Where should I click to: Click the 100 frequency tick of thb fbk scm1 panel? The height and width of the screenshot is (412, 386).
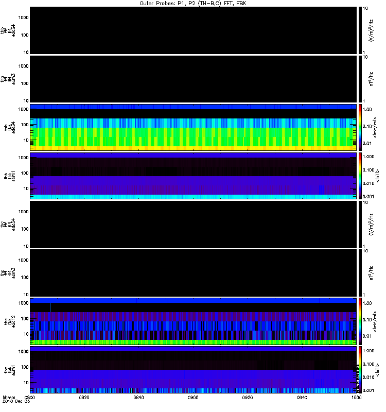[x=25, y=173]
